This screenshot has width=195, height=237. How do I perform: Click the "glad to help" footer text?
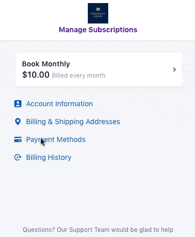coord(156,230)
